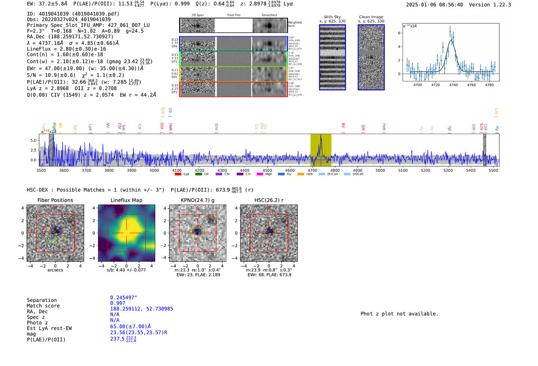Click the yellow highlighted emission line region
The width and height of the screenshot is (538, 366).
[x=321, y=150]
